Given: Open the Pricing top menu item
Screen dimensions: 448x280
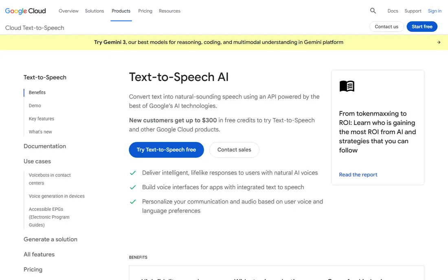Looking at the screenshot, I should [145, 11].
